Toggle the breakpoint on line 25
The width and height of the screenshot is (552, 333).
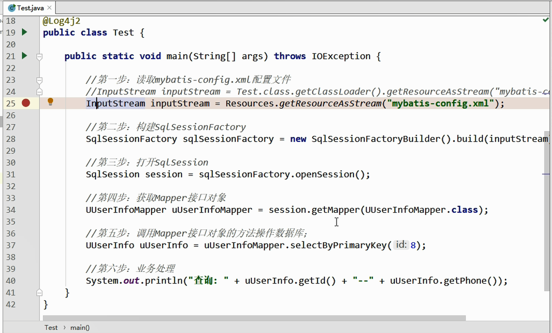pyautogui.click(x=26, y=103)
